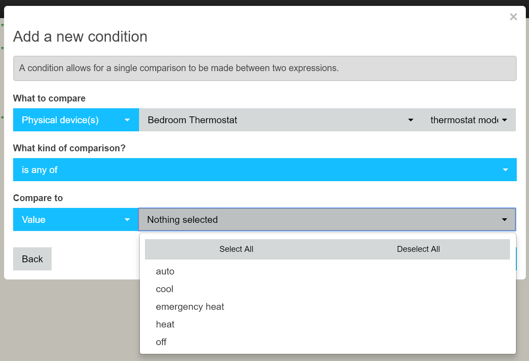529x361 pixels.
Task: Click the caret arrow beside Bedroom Thermostat
Action: 411,120
